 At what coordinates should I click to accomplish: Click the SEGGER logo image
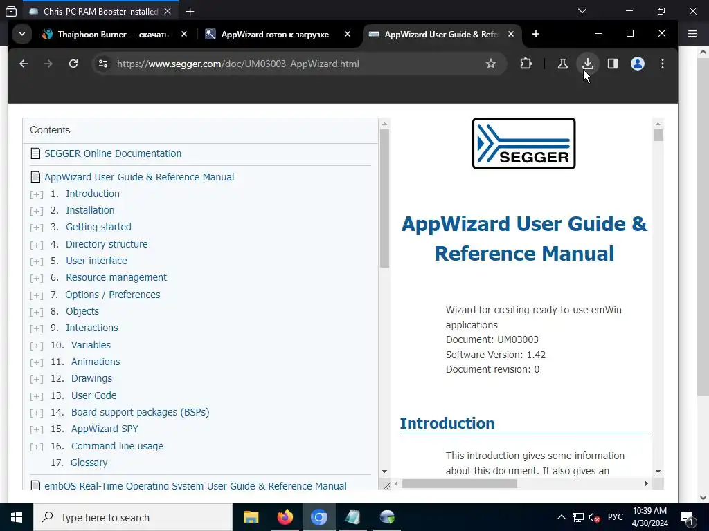click(523, 144)
